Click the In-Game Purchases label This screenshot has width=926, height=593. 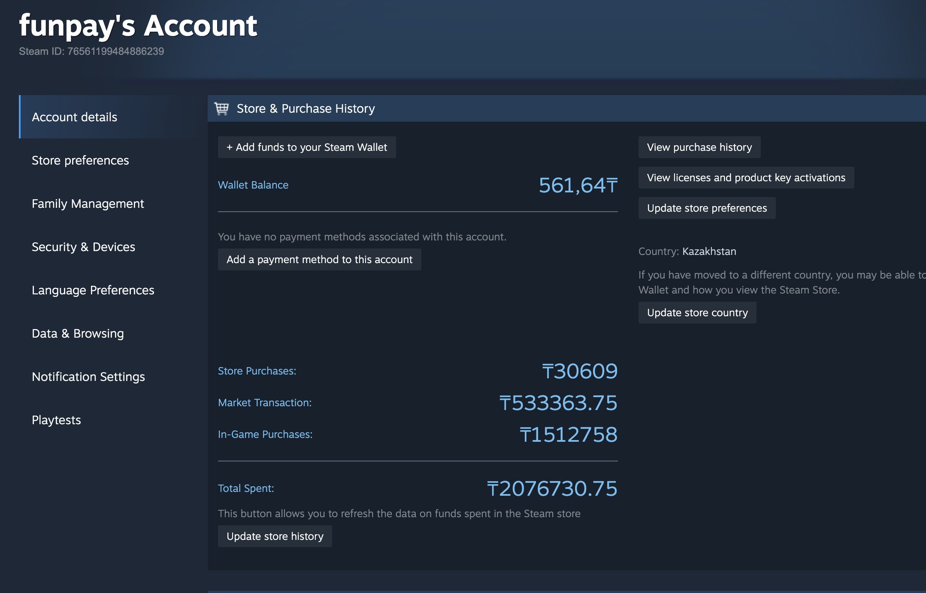265,434
